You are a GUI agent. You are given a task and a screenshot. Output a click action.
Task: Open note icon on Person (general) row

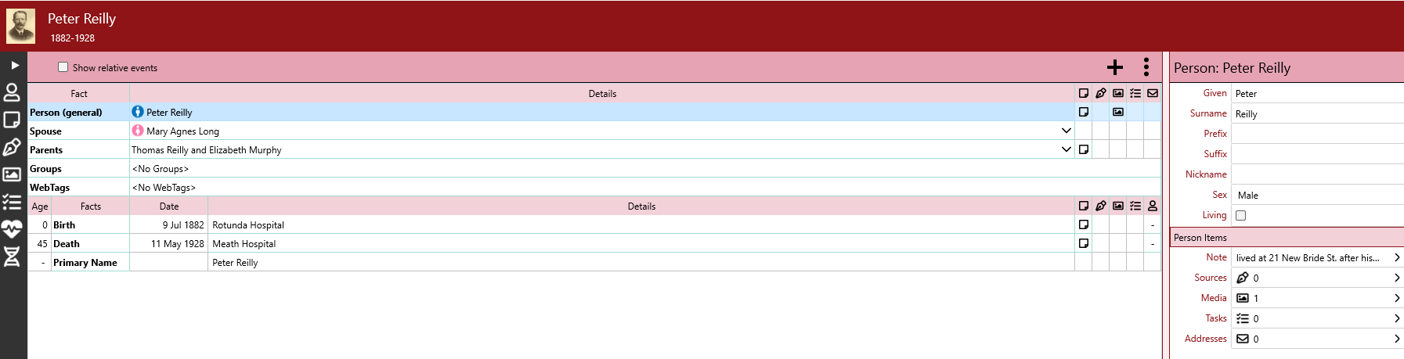pyautogui.click(x=1084, y=112)
